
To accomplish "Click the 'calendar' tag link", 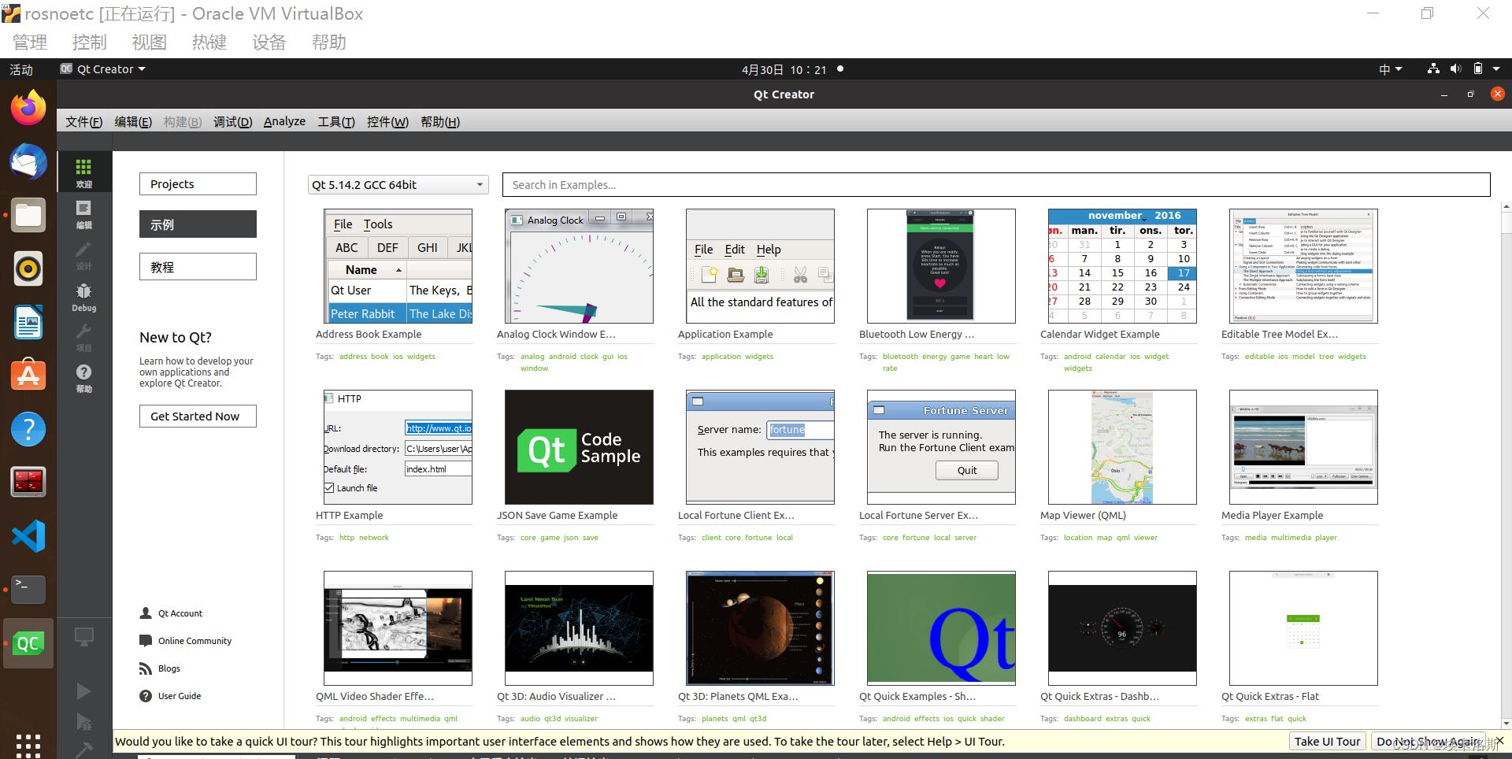I will [x=1110, y=357].
